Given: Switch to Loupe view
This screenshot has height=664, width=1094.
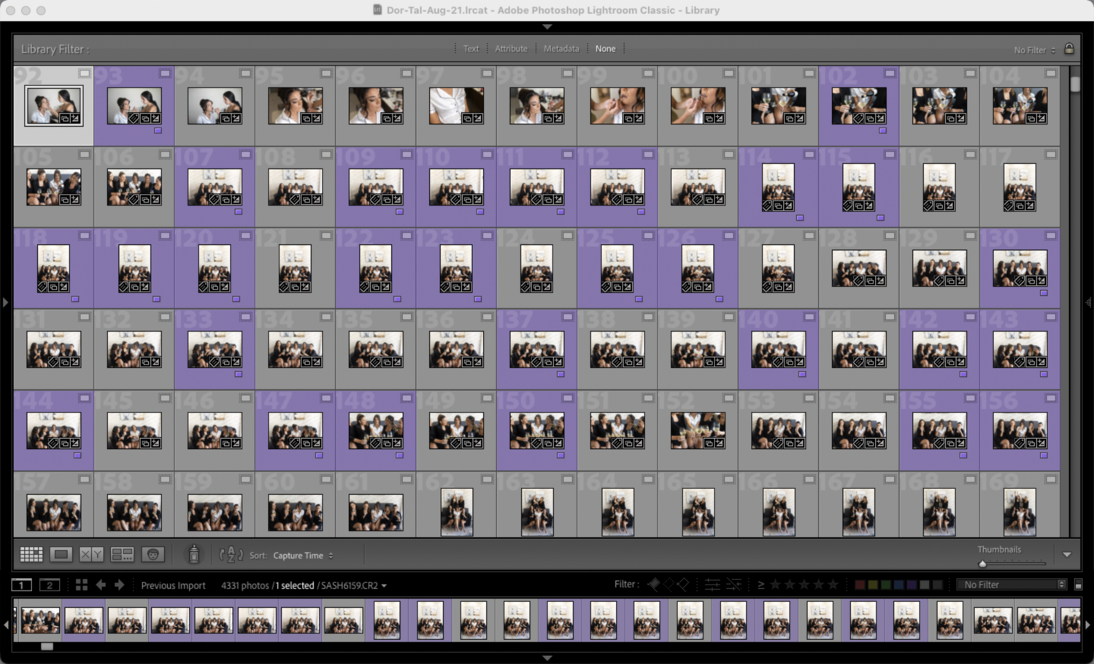Looking at the screenshot, I should tap(61, 555).
